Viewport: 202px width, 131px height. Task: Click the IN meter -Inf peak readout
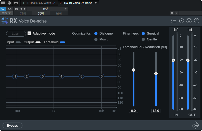[175, 30]
